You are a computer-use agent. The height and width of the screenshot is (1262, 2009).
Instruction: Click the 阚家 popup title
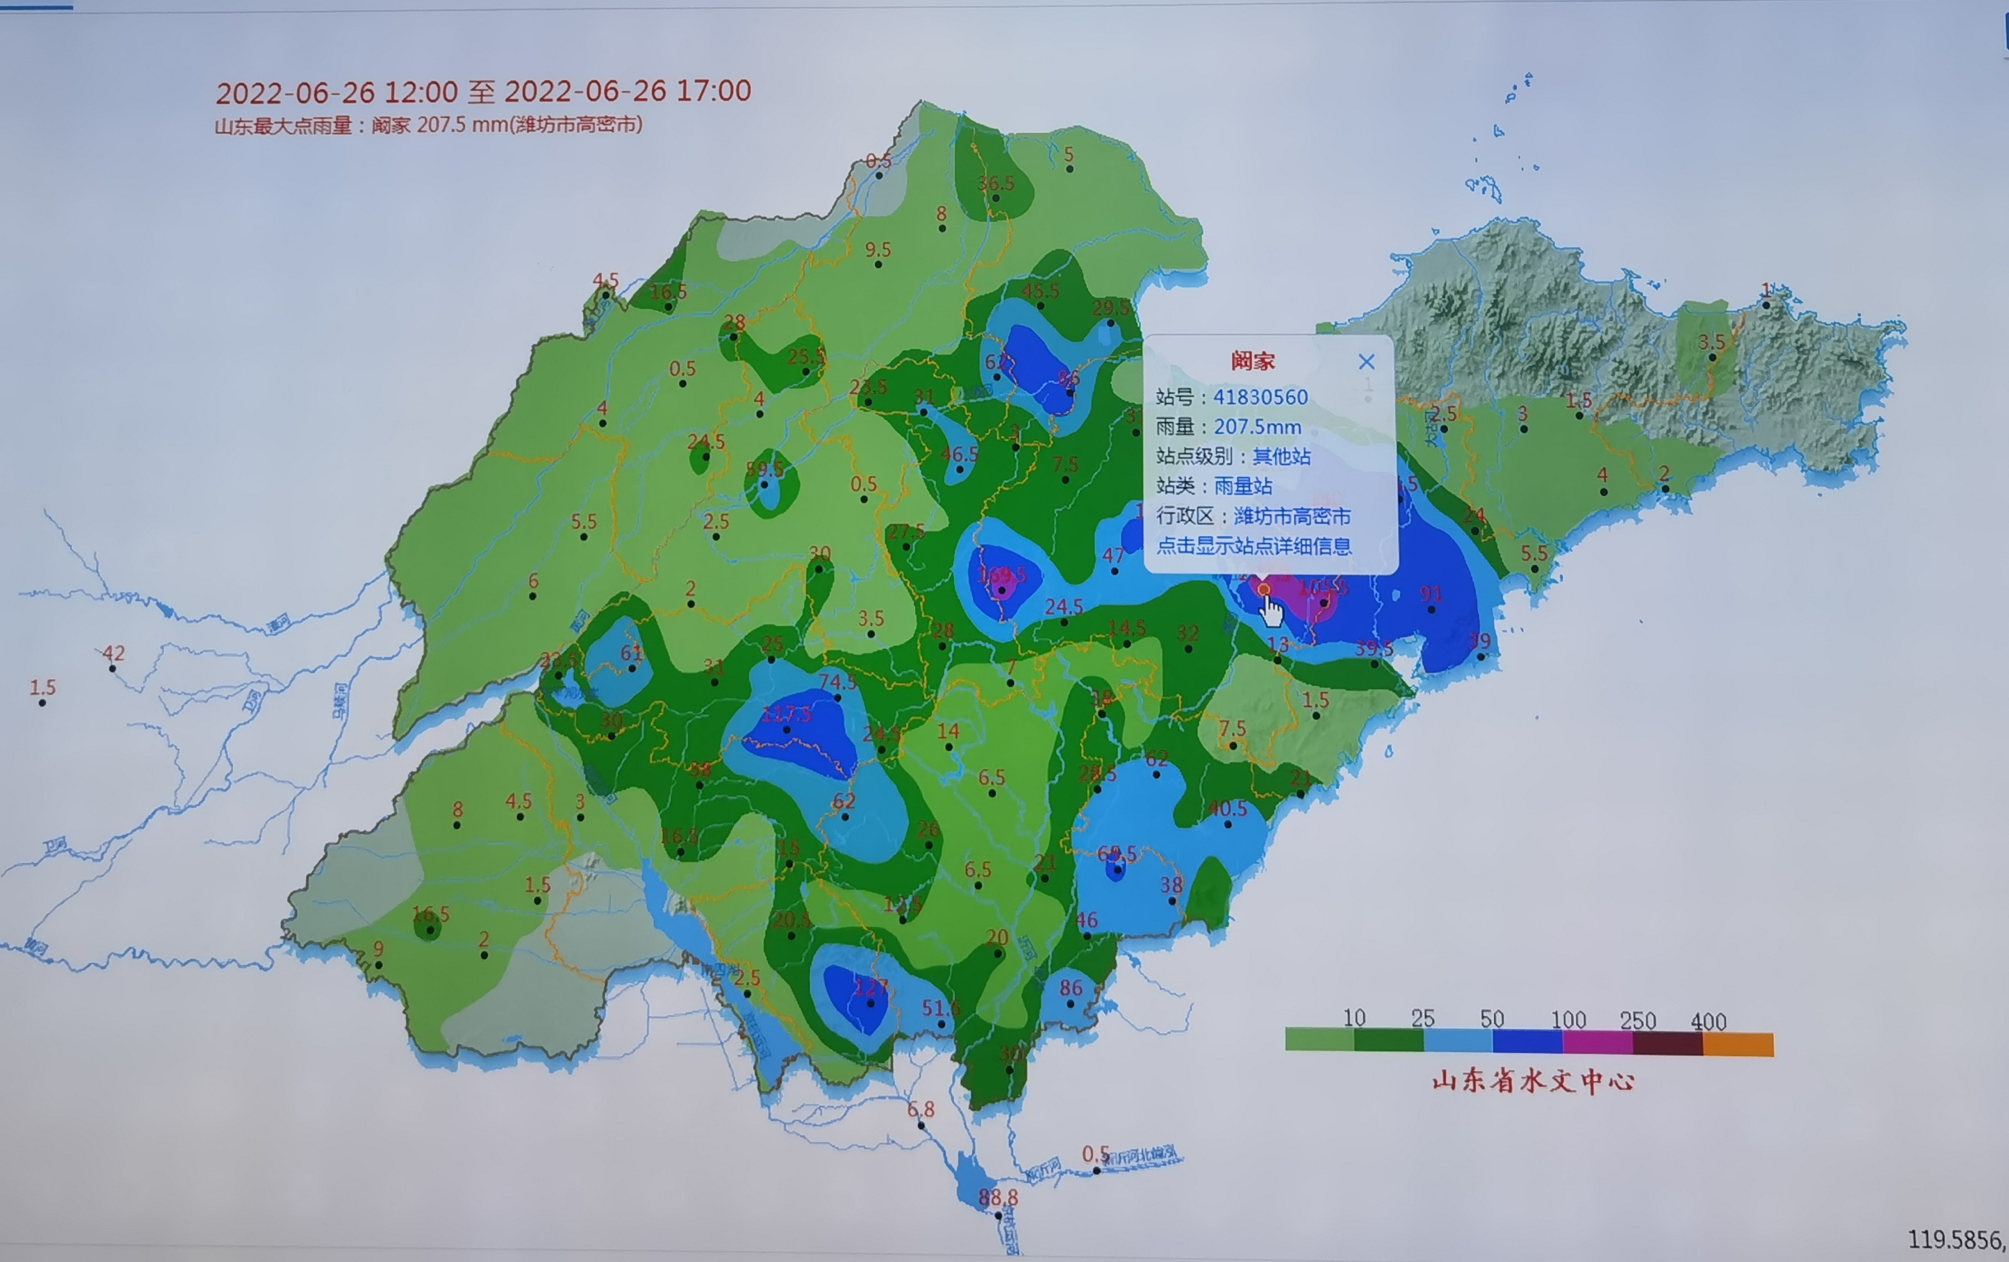(x=1253, y=361)
